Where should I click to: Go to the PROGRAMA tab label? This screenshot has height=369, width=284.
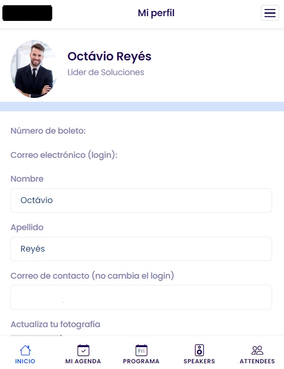tap(142, 361)
